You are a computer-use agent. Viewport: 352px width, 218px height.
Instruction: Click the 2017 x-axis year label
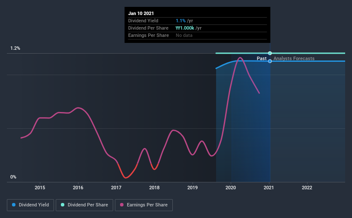point(116,188)
